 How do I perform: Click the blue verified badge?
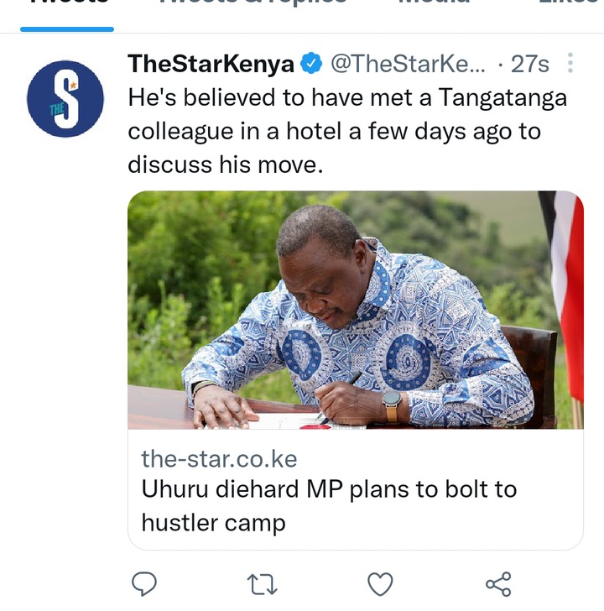pos(310,64)
